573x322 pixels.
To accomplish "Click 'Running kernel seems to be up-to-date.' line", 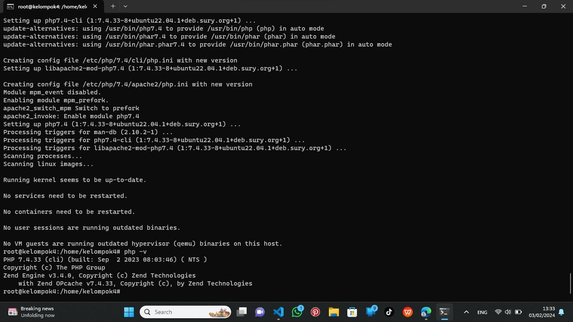I will click(75, 180).
